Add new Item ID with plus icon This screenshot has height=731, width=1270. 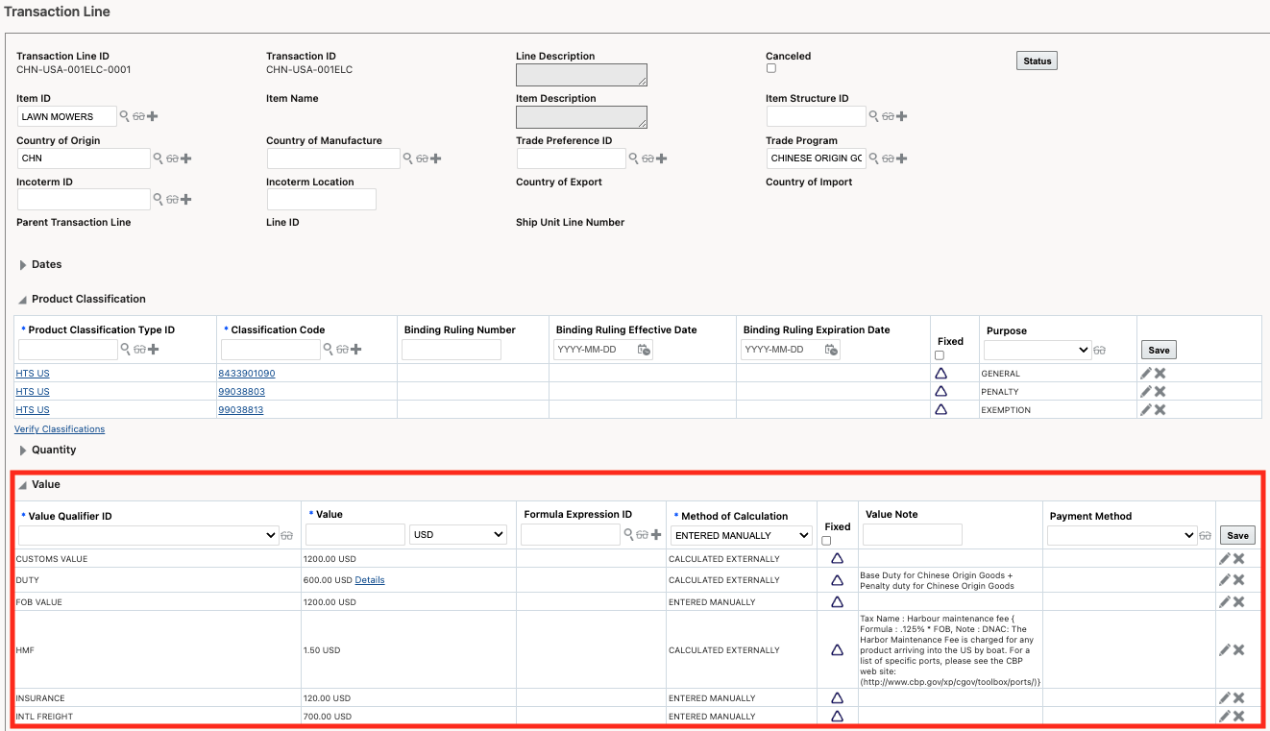(x=153, y=116)
